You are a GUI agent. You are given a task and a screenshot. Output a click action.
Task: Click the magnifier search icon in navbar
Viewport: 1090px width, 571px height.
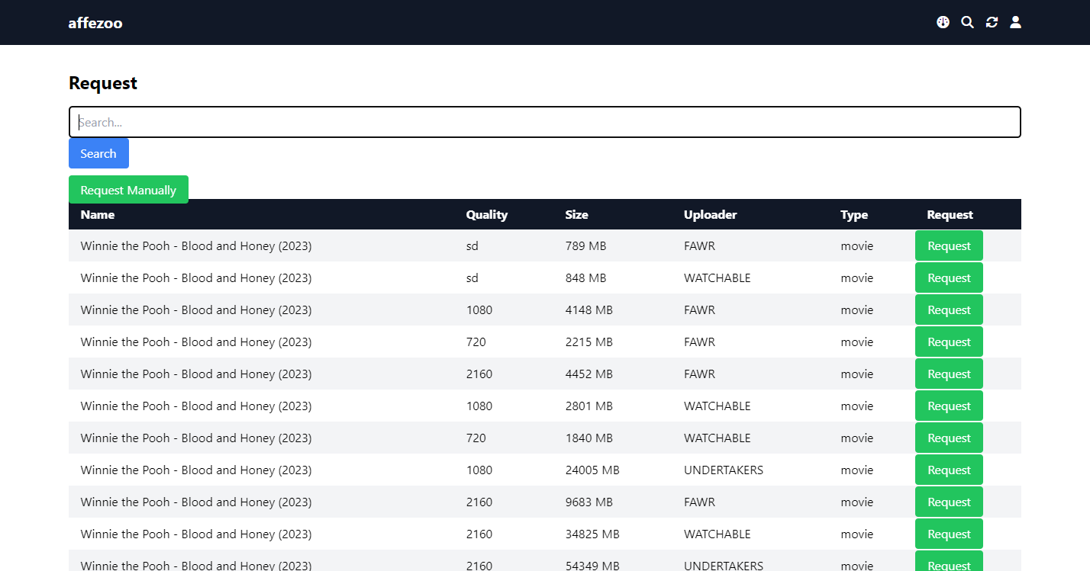[967, 22]
